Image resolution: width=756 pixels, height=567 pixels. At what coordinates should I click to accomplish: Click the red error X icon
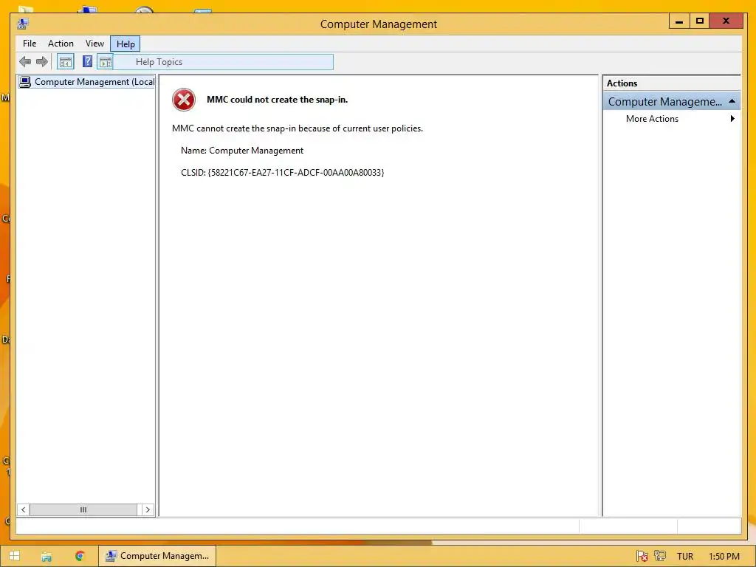[184, 100]
